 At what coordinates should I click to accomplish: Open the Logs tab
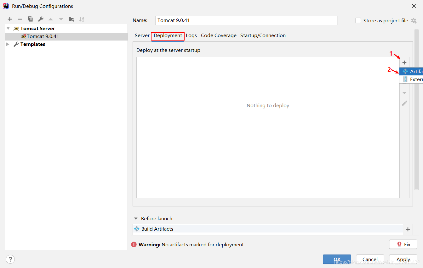[x=191, y=36]
